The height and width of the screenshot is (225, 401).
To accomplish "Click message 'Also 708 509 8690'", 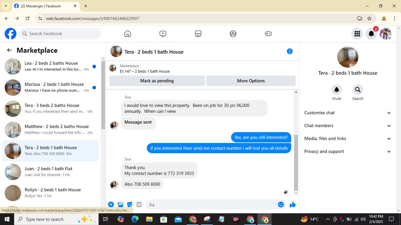I will [142, 184].
